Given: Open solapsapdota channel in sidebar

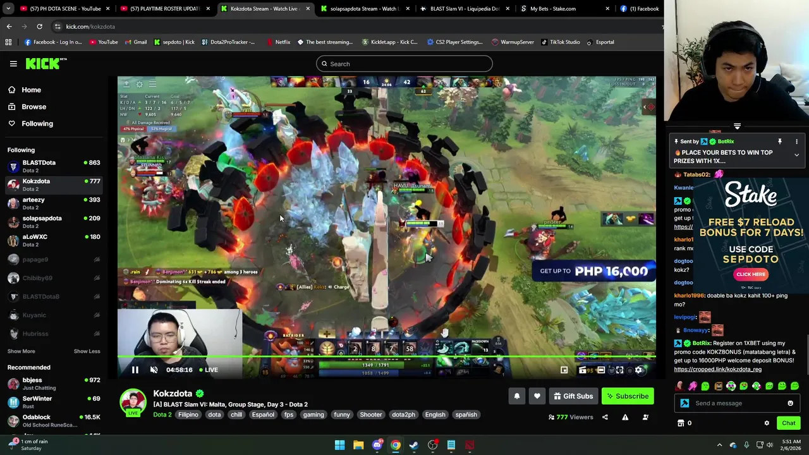Looking at the screenshot, I should pyautogui.click(x=54, y=222).
